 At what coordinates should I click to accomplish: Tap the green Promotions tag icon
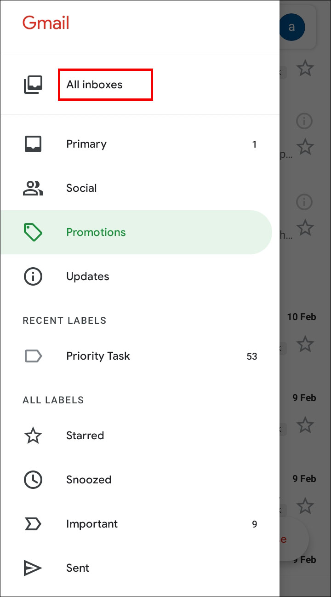point(33,232)
